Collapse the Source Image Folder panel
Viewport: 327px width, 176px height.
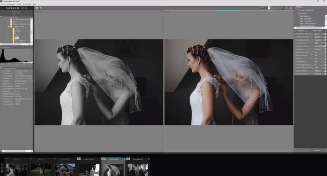pos(1,17)
